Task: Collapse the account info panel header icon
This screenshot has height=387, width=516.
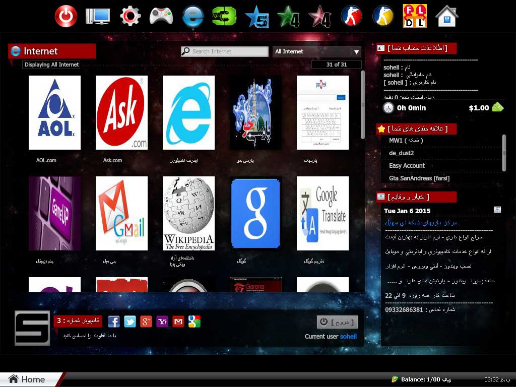Action: (381, 48)
